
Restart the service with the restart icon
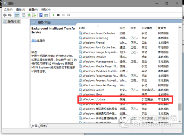coord(69,15)
